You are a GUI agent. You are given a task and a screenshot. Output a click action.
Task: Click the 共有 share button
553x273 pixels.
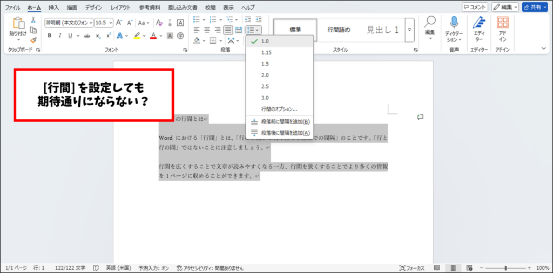tap(535, 7)
